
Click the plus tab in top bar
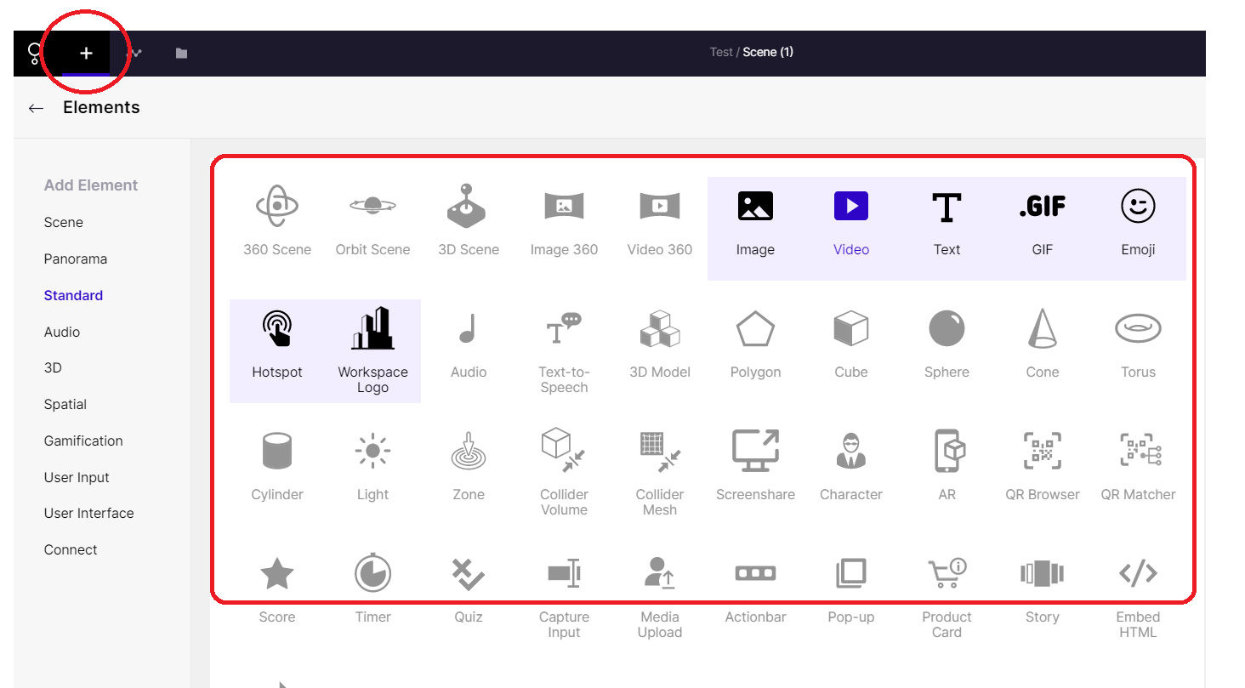pyautogui.click(x=86, y=53)
